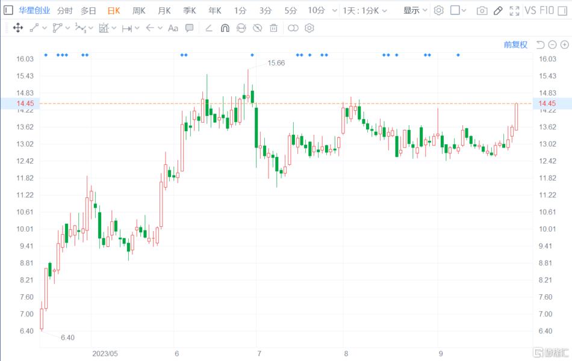
Task: Expand line tool options chevron
Action: [x=45, y=28]
